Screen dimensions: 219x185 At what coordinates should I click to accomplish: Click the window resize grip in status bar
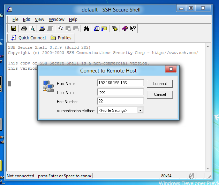(x=209, y=176)
